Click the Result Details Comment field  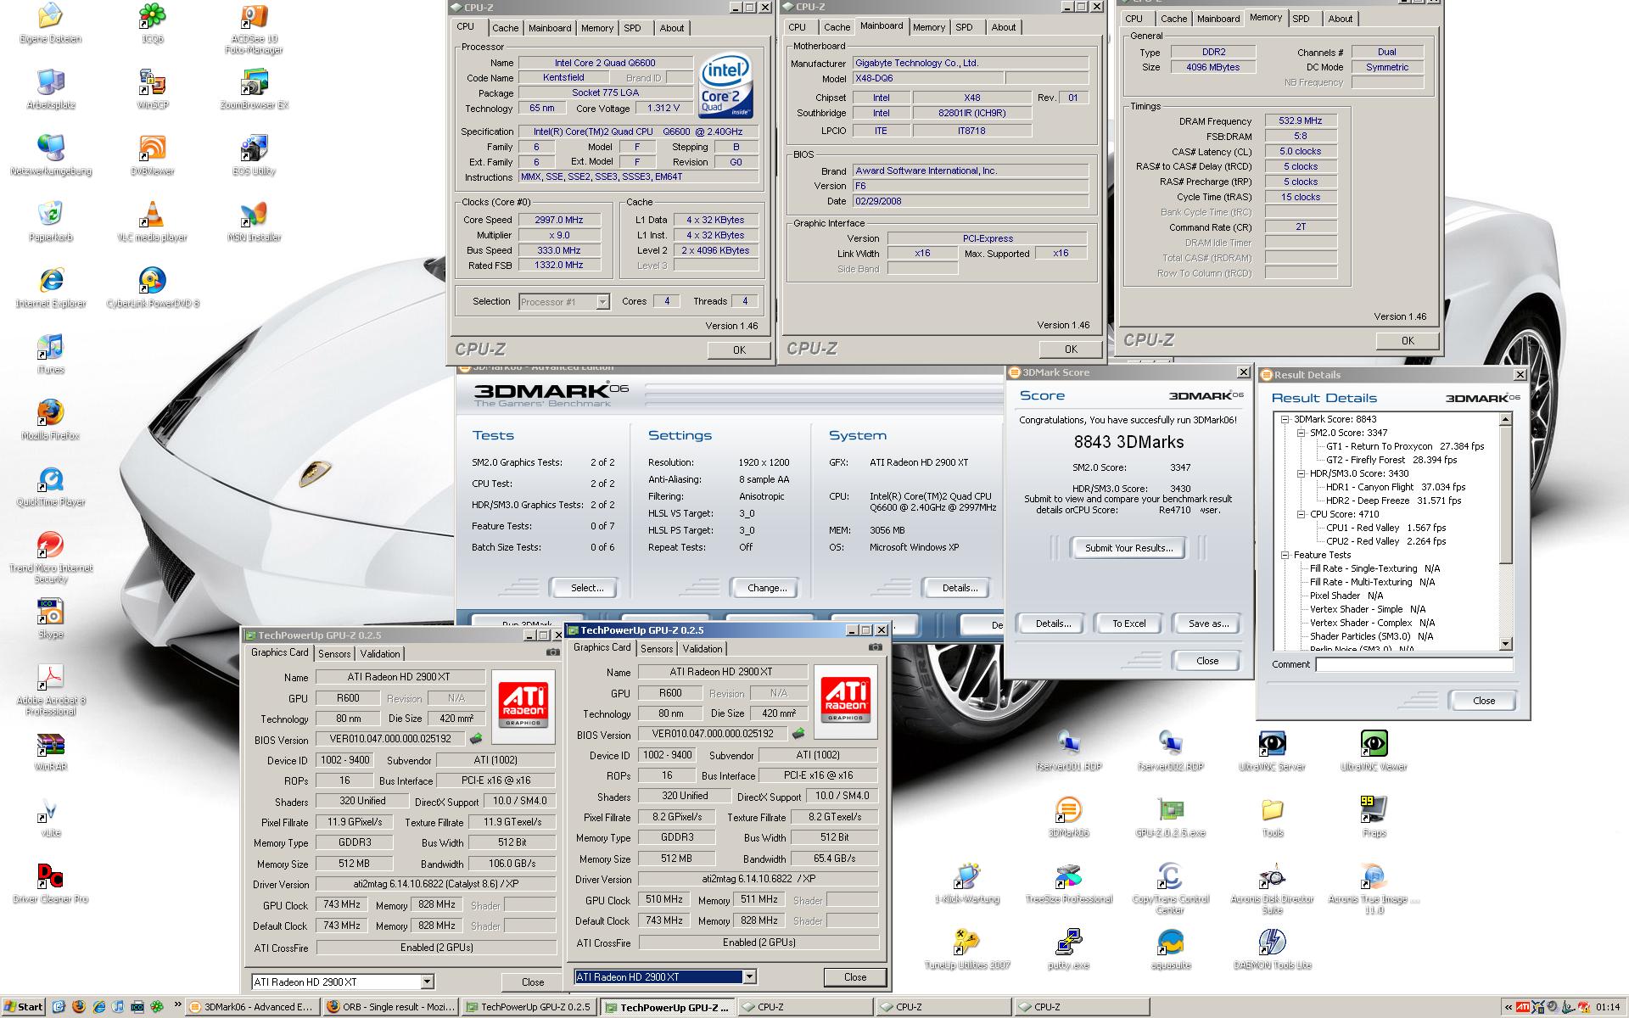click(1414, 664)
